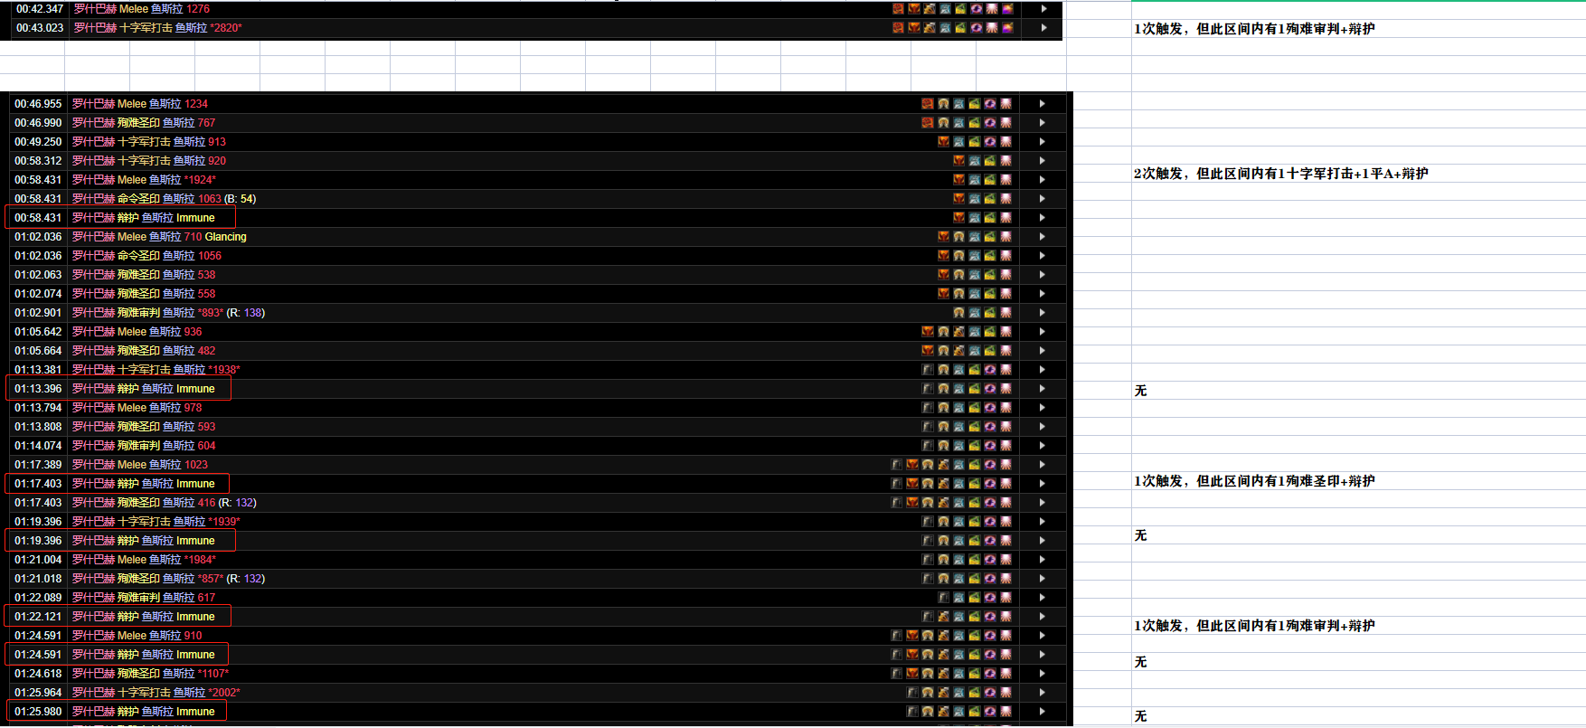Click gray stone buff icon in 01:13.381 row
This screenshot has height=728, width=1586.
point(928,370)
